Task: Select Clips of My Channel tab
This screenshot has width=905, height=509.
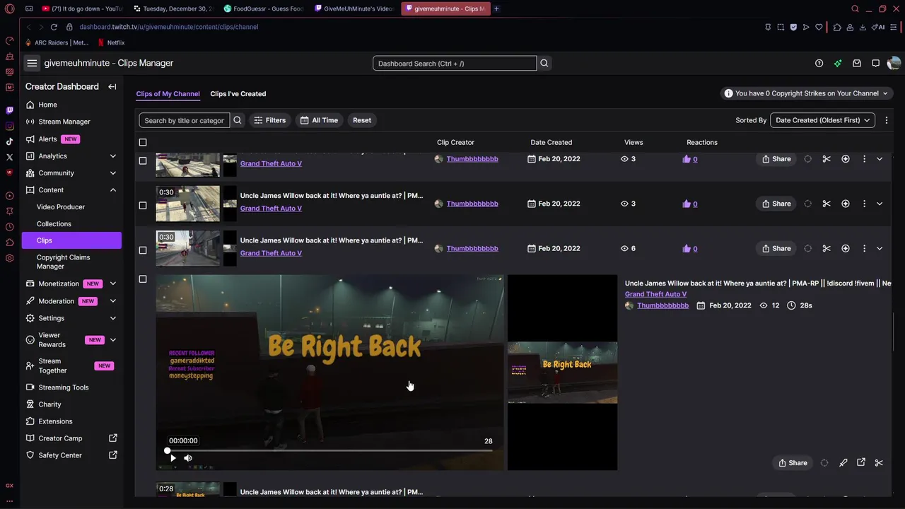Action: [168, 93]
